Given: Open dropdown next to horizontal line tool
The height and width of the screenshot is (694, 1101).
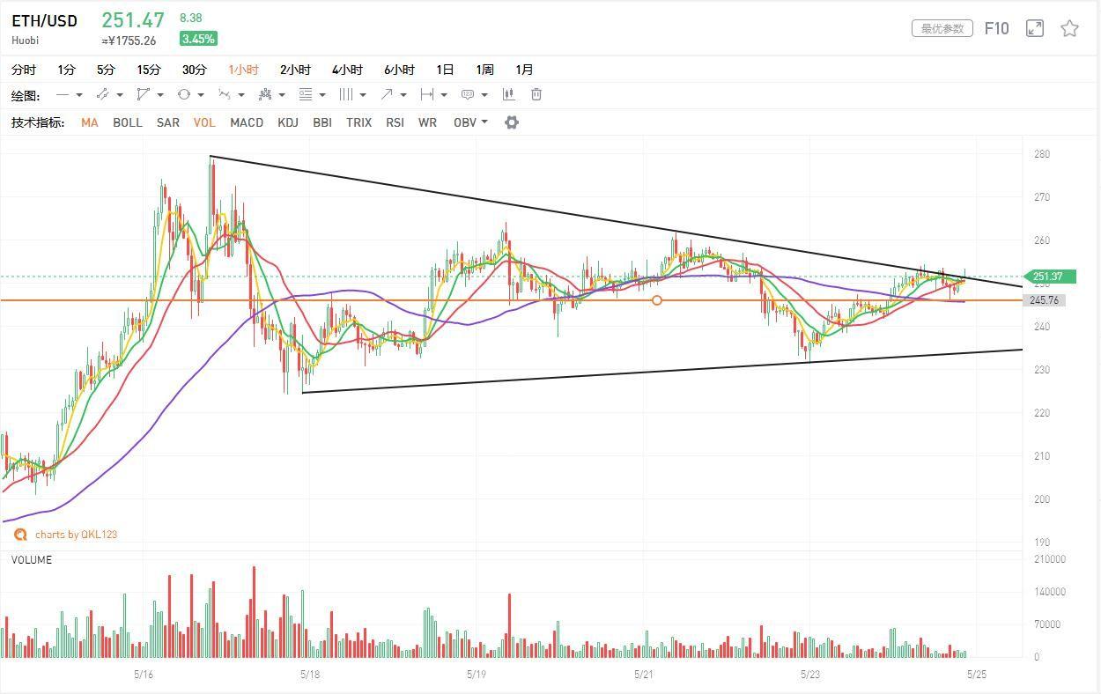Looking at the screenshot, I should (79, 95).
